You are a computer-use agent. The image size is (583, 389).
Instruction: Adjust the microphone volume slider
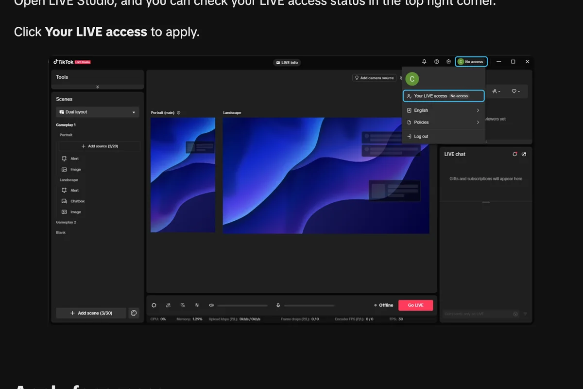pos(309,305)
